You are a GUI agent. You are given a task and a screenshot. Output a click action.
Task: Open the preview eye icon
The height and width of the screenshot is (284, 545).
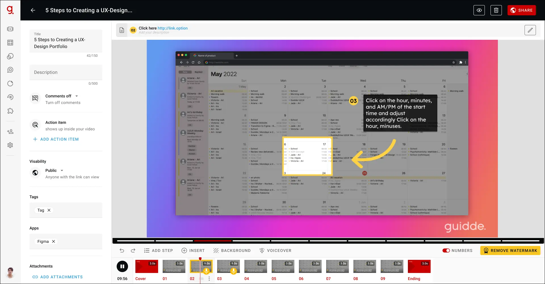pos(479,10)
